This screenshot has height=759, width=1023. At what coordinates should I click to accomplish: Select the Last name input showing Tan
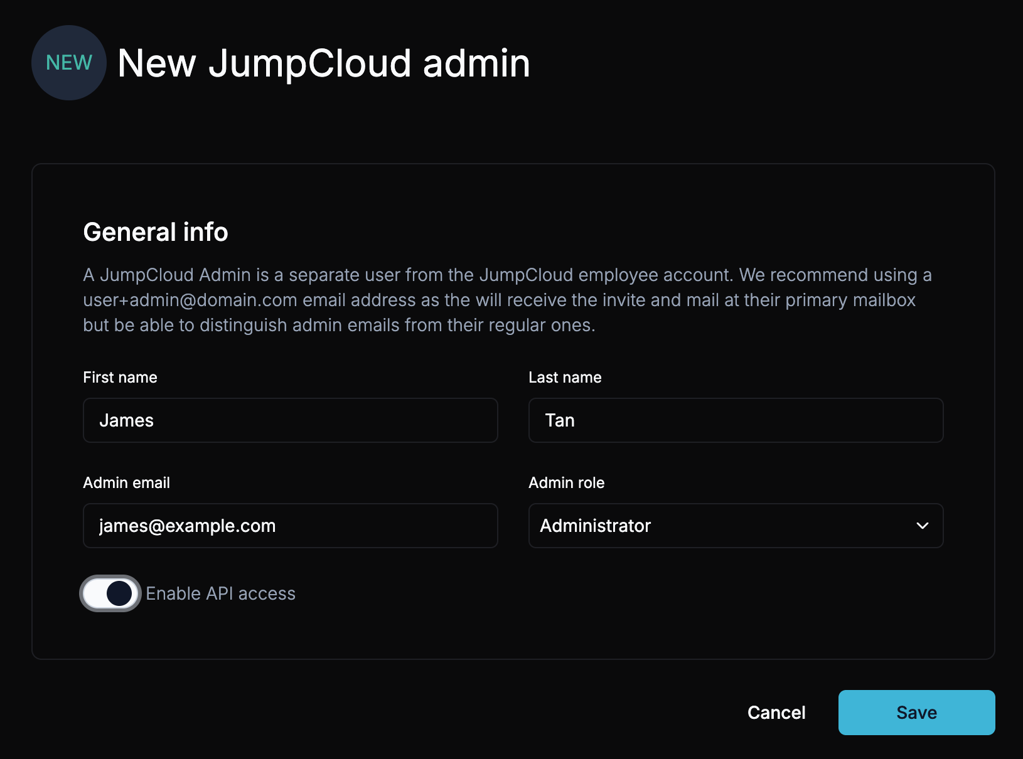click(x=735, y=420)
